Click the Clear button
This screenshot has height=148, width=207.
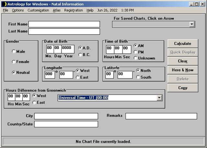click(x=183, y=61)
